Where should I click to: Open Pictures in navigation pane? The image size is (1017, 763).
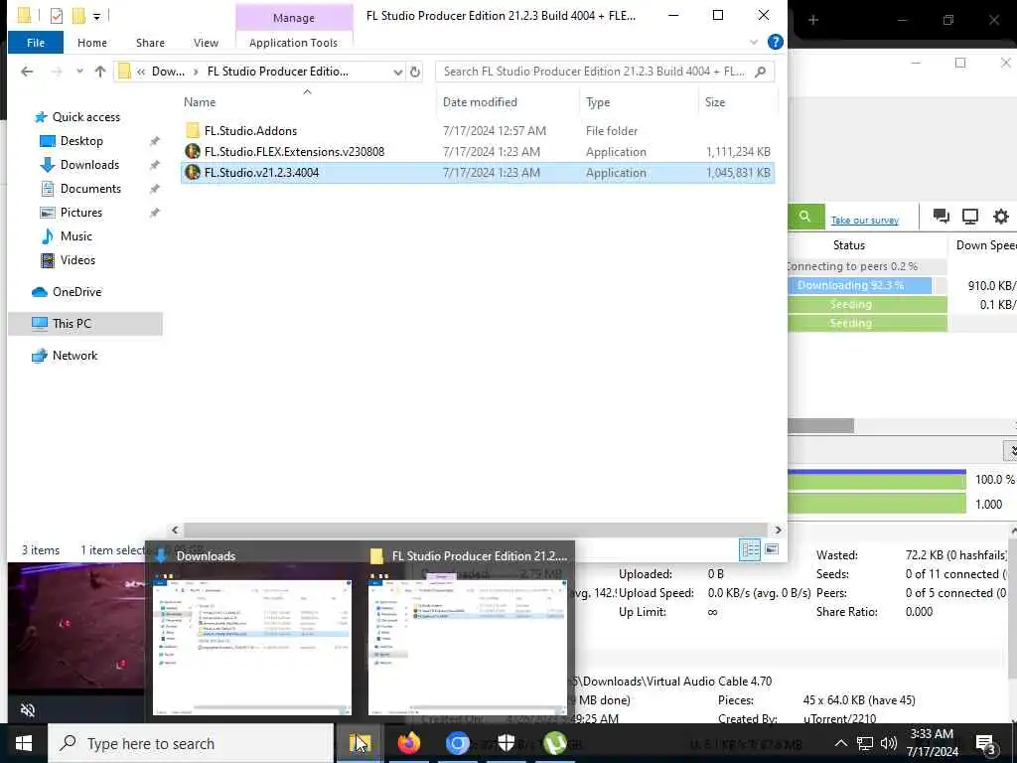click(81, 213)
